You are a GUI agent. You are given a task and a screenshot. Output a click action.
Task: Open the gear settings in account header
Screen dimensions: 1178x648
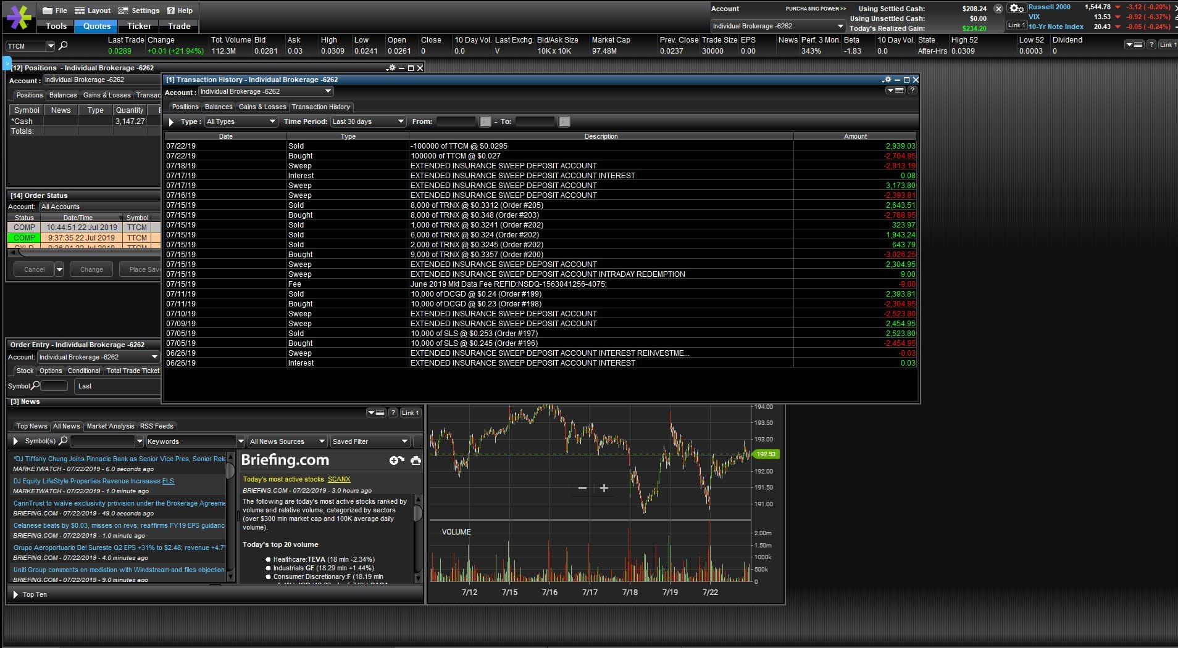pyautogui.click(x=1016, y=9)
